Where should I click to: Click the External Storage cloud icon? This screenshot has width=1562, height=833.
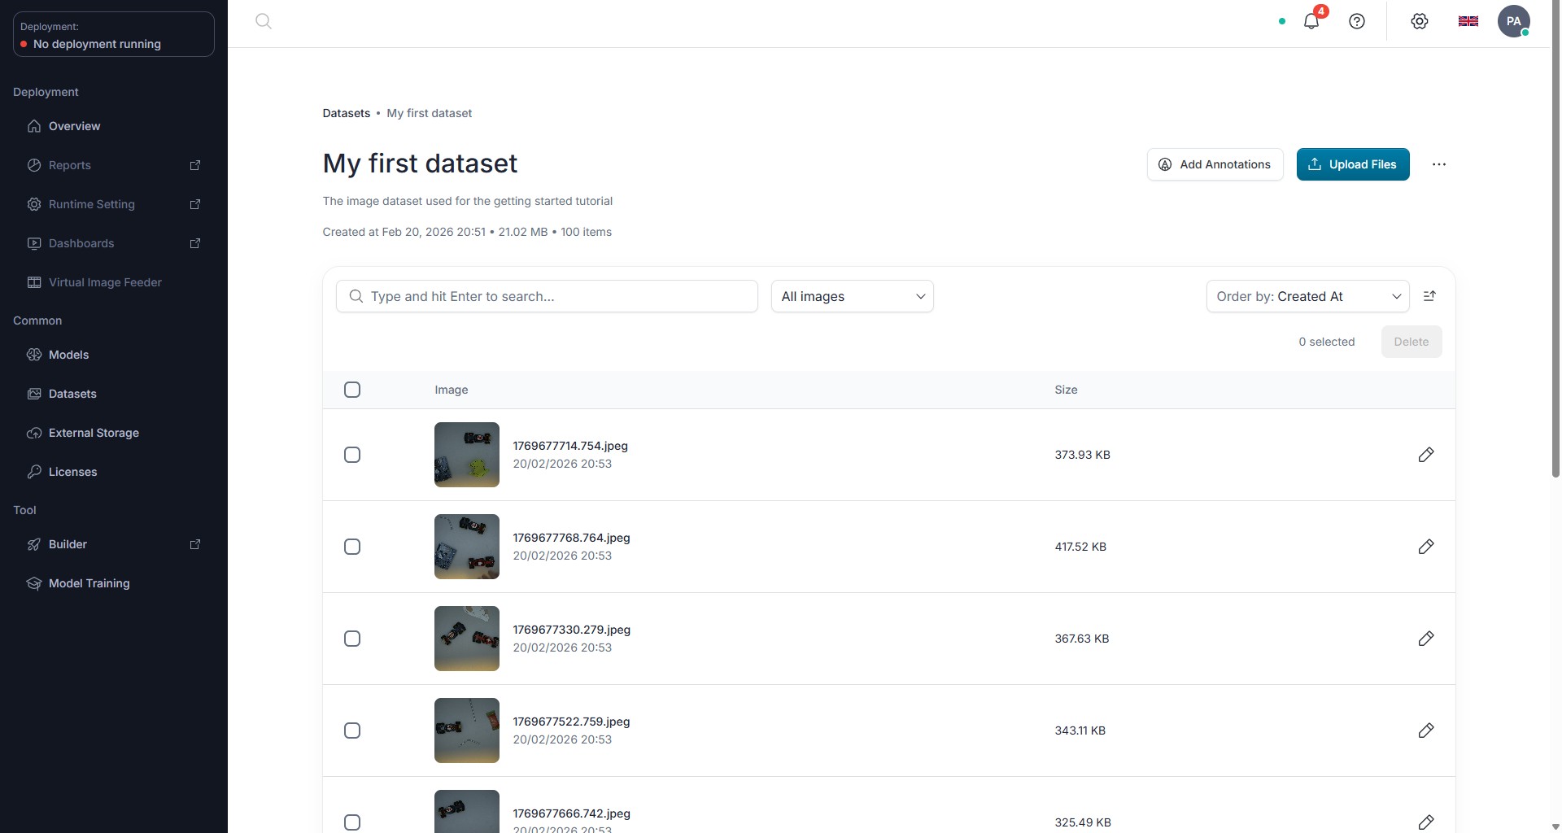34,433
